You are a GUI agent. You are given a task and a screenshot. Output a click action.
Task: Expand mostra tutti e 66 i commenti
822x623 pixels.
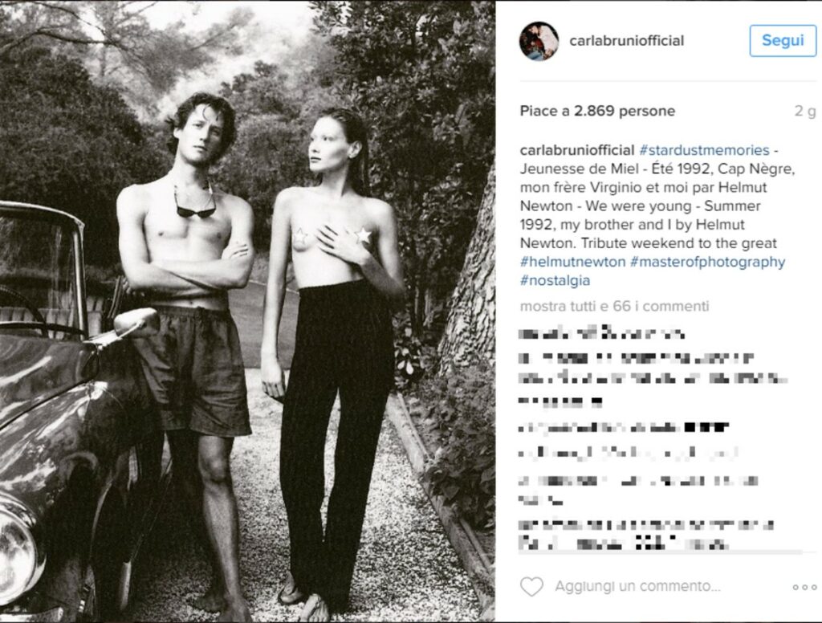coord(614,306)
